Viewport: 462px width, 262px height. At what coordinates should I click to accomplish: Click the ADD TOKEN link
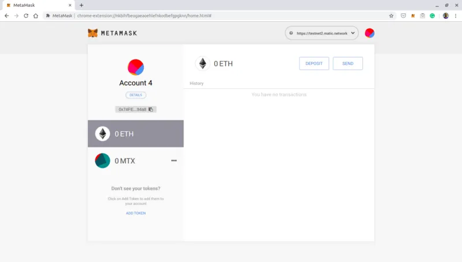point(136,213)
